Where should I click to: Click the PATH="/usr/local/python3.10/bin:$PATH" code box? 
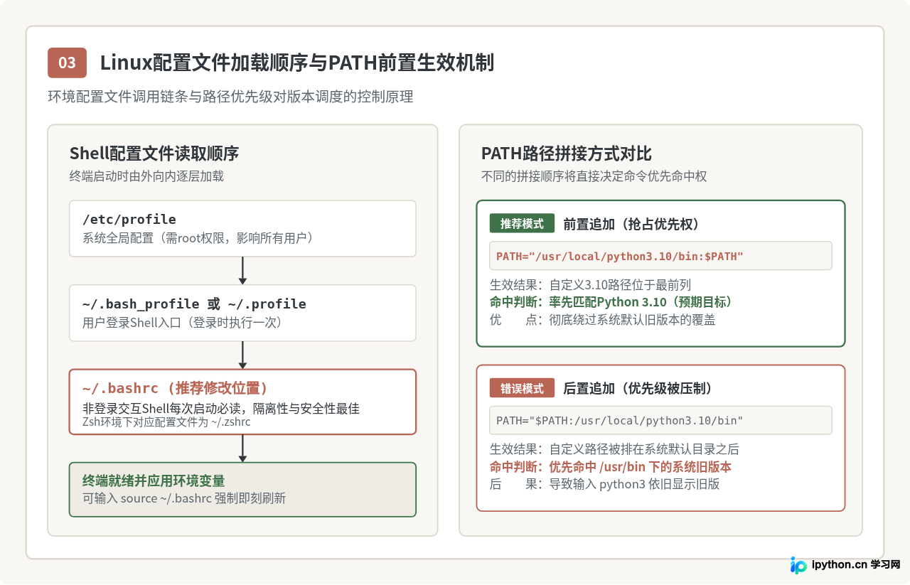tap(660, 256)
